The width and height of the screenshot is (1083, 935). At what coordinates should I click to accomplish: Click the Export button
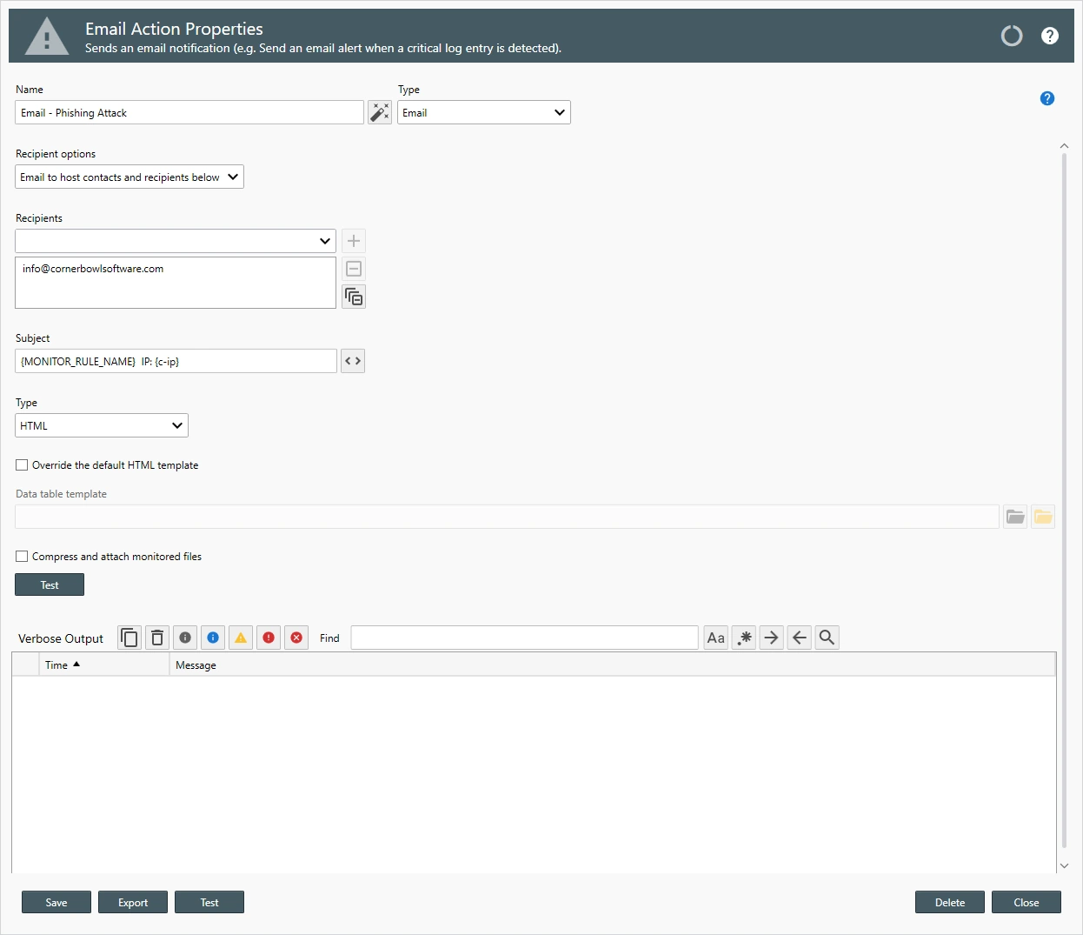click(x=133, y=902)
